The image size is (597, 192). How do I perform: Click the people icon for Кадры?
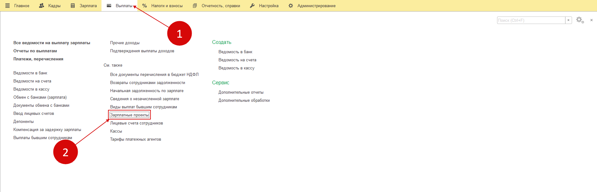click(x=42, y=6)
